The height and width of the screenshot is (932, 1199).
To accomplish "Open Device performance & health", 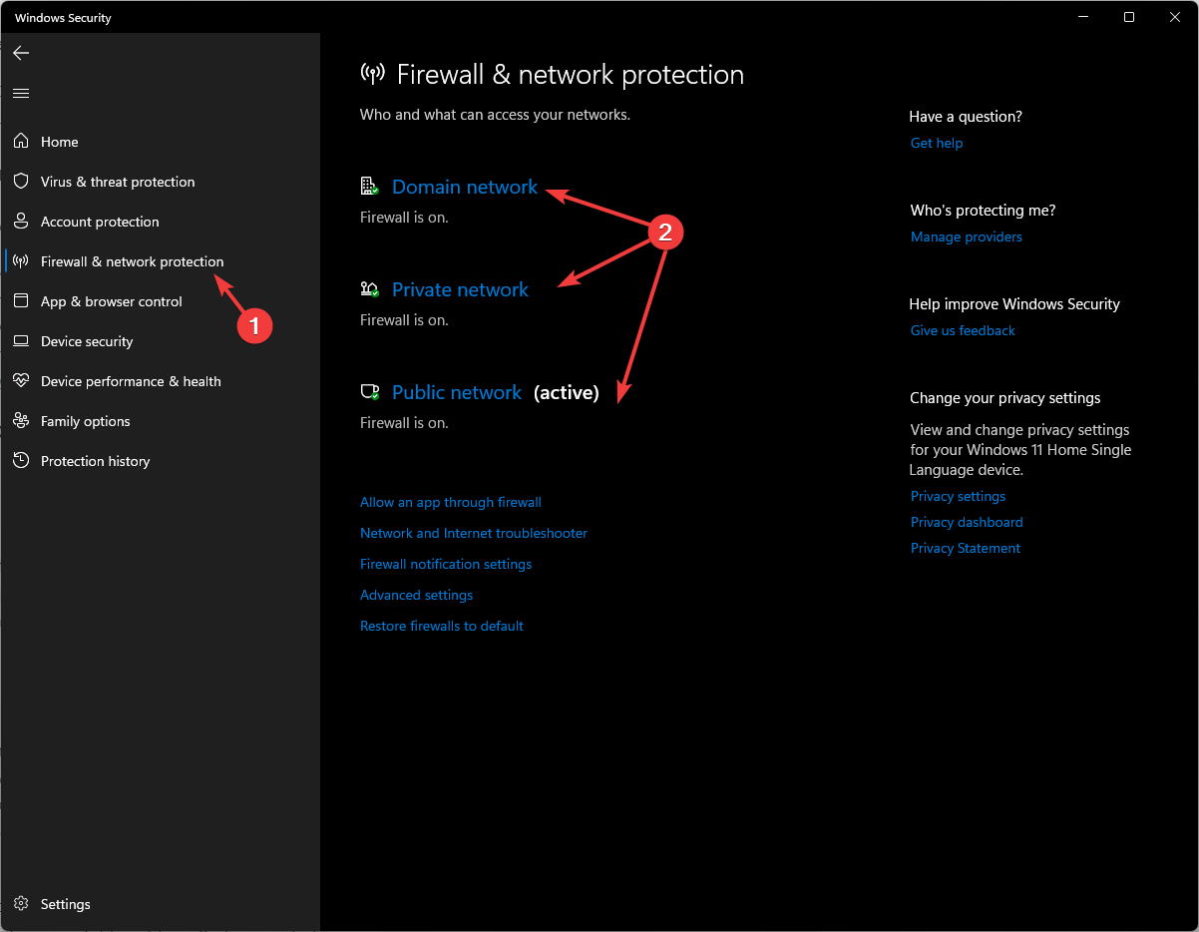I will click(x=131, y=381).
